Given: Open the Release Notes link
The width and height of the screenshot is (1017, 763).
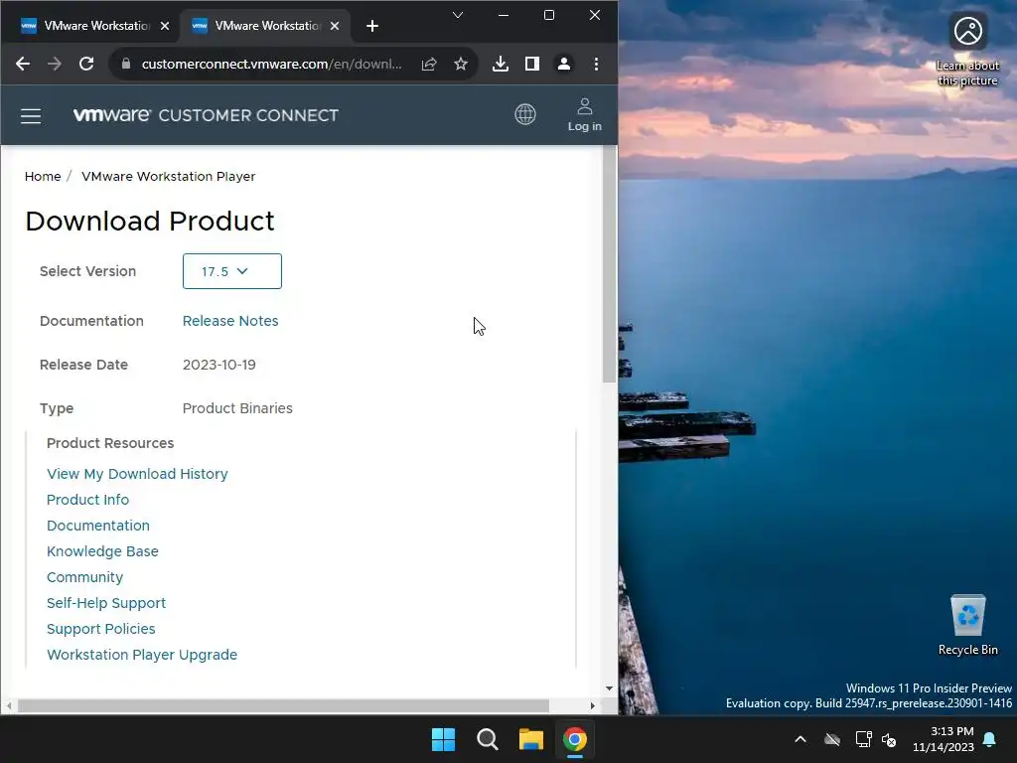Looking at the screenshot, I should [x=230, y=321].
